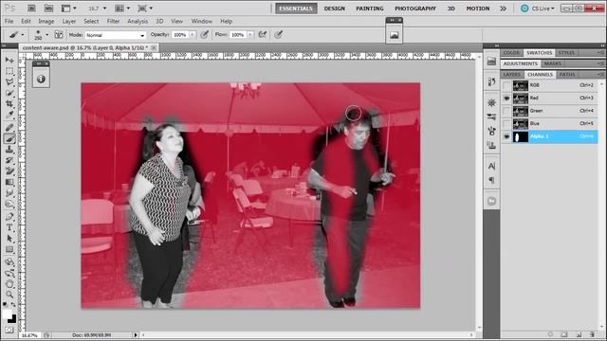This screenshot has width=607, height=341.
Task: Open the Opacity slider arrow
Action: pyautogui.click(x=193, y=35)
